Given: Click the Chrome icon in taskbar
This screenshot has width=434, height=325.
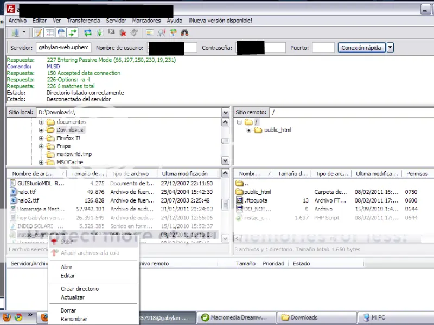Looking at the screenshot, I should click(18, 317).
